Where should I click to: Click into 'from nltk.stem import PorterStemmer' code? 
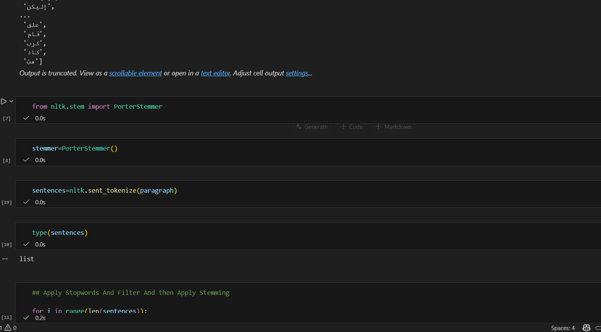[x=97, y=107]
